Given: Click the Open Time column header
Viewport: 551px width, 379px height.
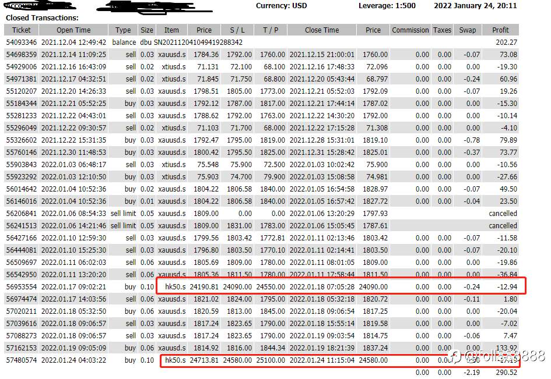Looking at the screenshot, I should 73,30.
